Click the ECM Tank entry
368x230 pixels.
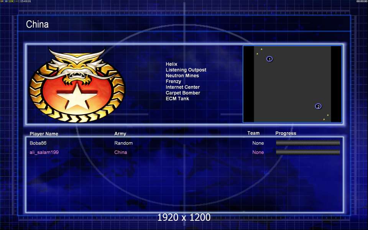point(177,99)
